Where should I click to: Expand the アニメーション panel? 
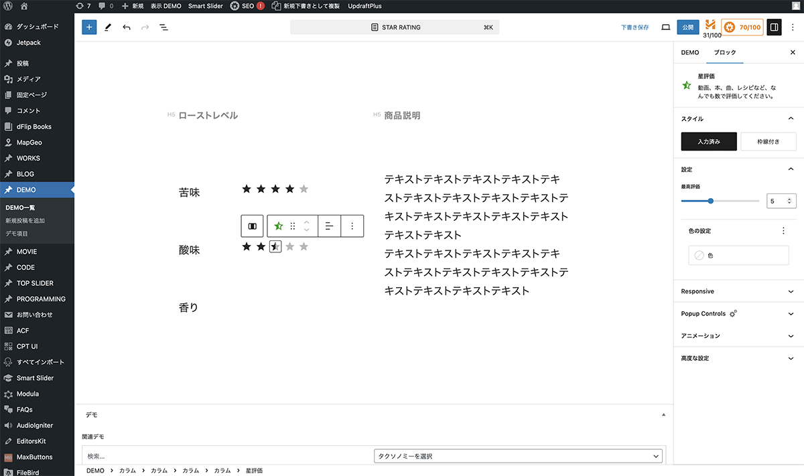(737, 336)
